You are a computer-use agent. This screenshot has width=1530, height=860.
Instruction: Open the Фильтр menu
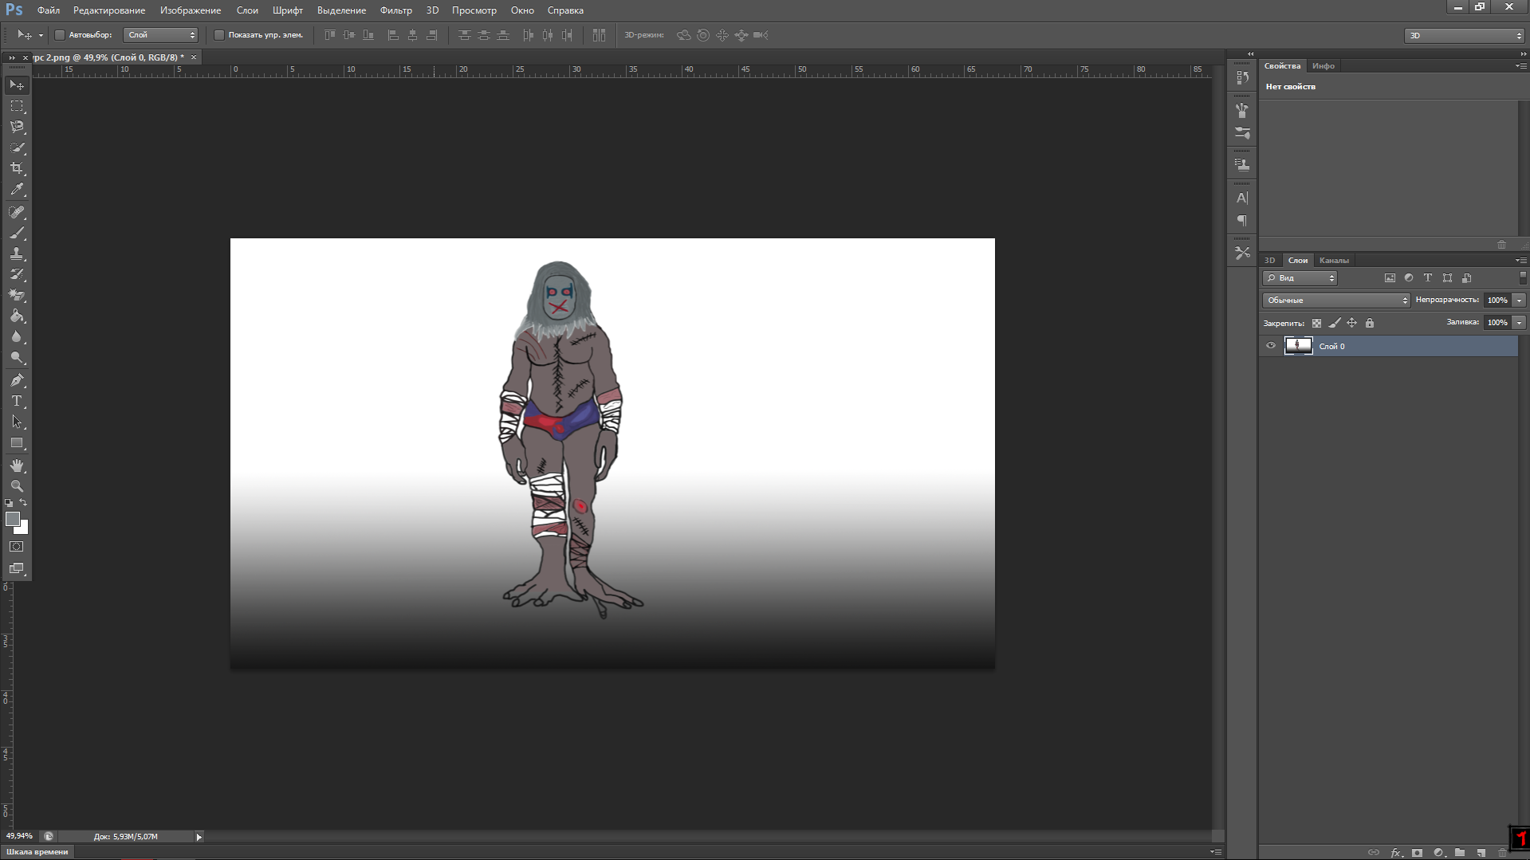pos(396,10)
